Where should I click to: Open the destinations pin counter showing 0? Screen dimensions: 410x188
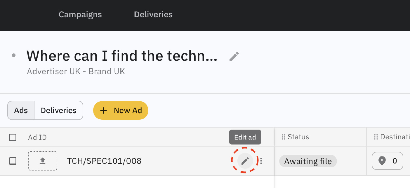click(387, 161)
